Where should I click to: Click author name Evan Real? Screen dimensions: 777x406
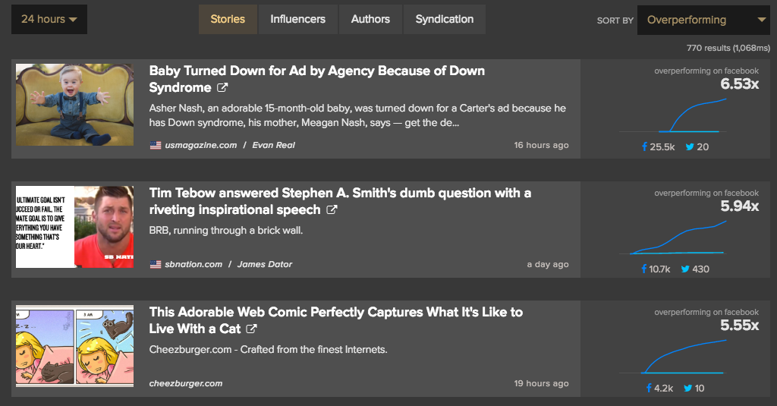click(274, 145)
